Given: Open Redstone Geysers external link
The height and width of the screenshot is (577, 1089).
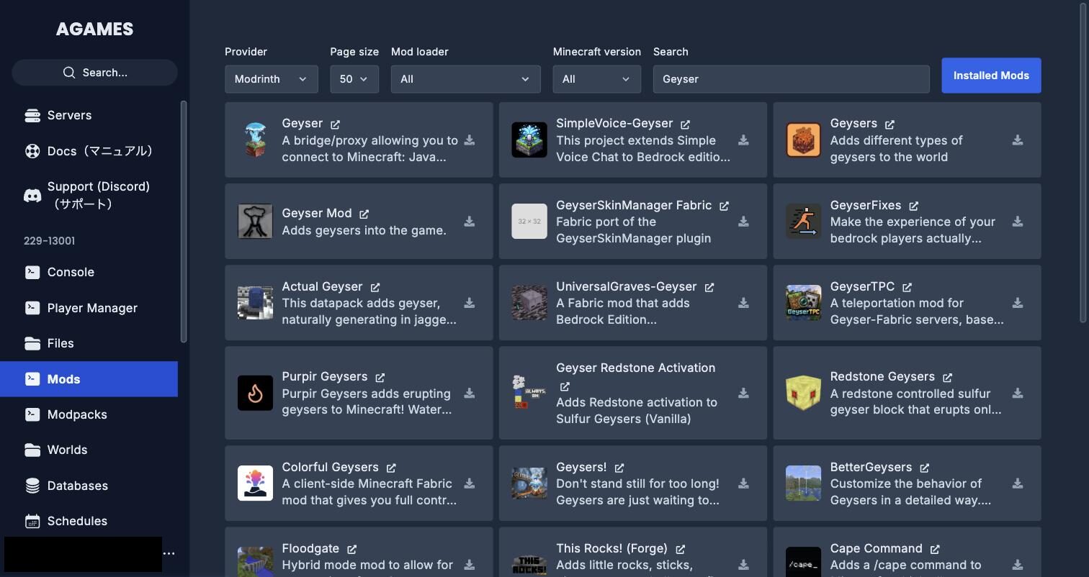Looking at the screenshot, I should click(x=947, y=378).
